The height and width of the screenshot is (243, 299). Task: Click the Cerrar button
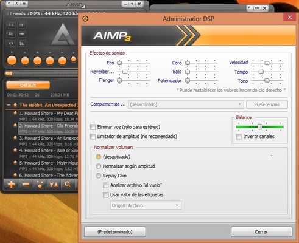coord(261,231)
